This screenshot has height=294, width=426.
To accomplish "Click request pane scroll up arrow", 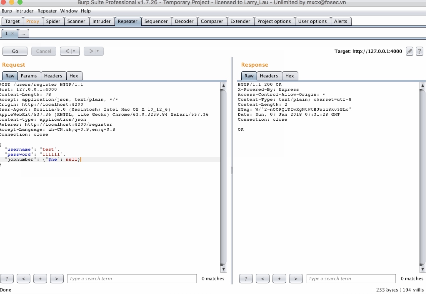I will pos(223,85).
